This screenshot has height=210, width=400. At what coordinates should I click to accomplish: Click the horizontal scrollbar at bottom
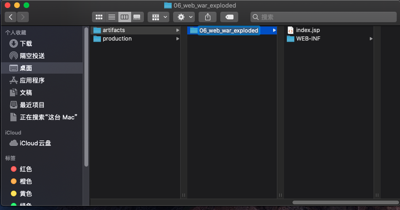[346, 202]
